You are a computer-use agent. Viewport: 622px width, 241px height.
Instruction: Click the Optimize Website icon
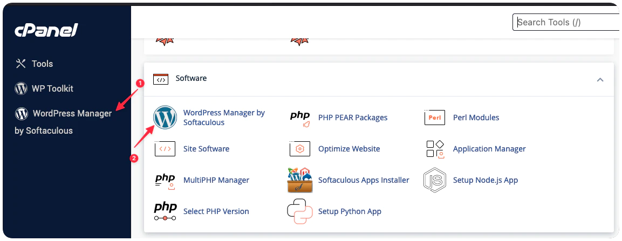pos(300,149)
